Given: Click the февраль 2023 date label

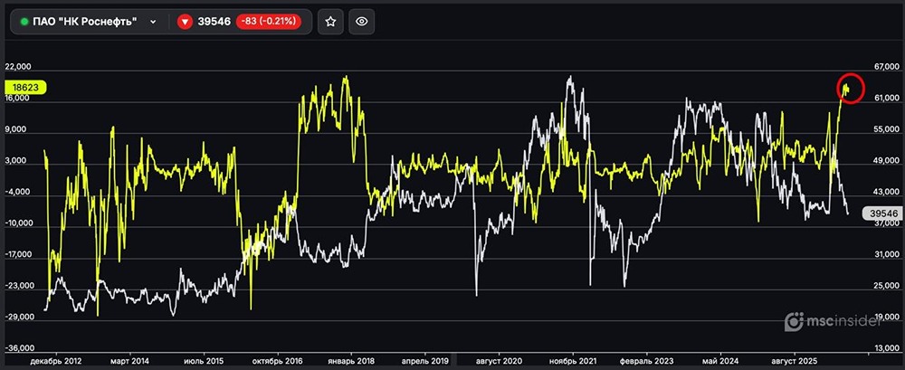Looking at the screenshot, I should coord(646,361).
